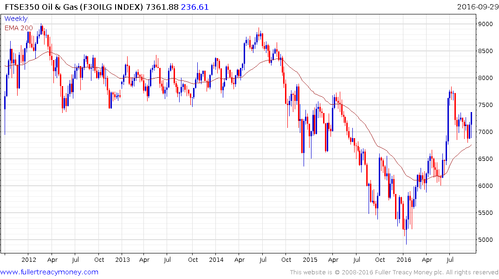Click the 7500 price axis label
The height and width of the screenshot is (279, 499).
486,105
